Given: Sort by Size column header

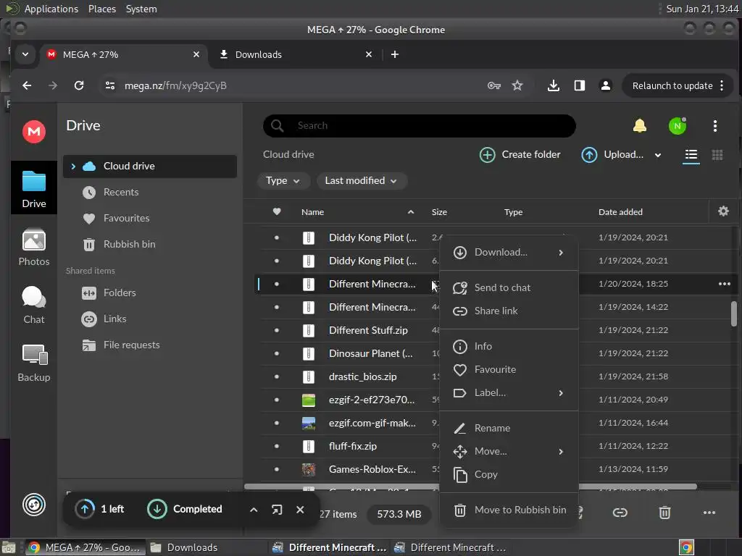Looking at the screenshot, I should (439, 212).
